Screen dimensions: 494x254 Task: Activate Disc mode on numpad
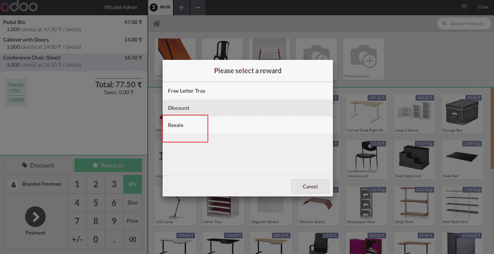pos(133,203)
